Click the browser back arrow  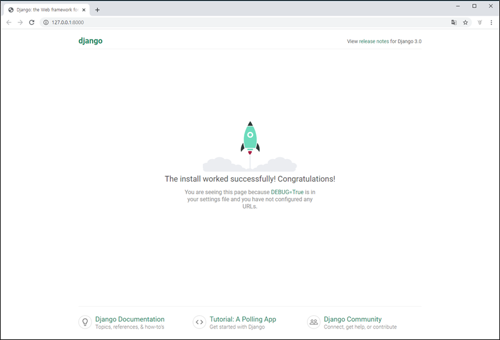click(x=8, y=22)
